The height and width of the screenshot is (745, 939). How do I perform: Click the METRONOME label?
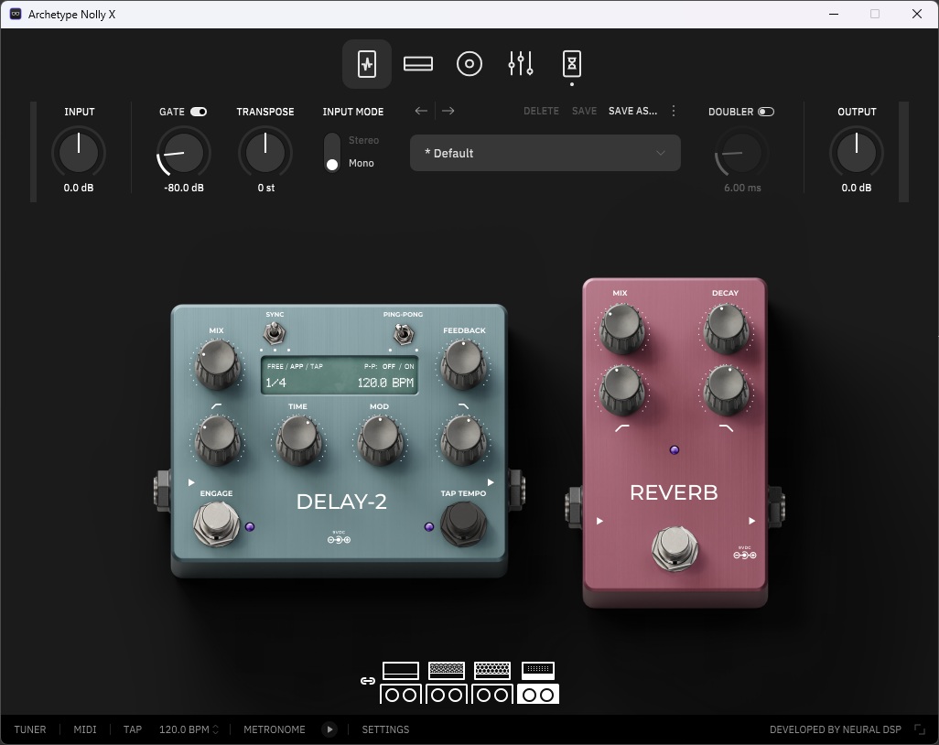click(275, 729)
